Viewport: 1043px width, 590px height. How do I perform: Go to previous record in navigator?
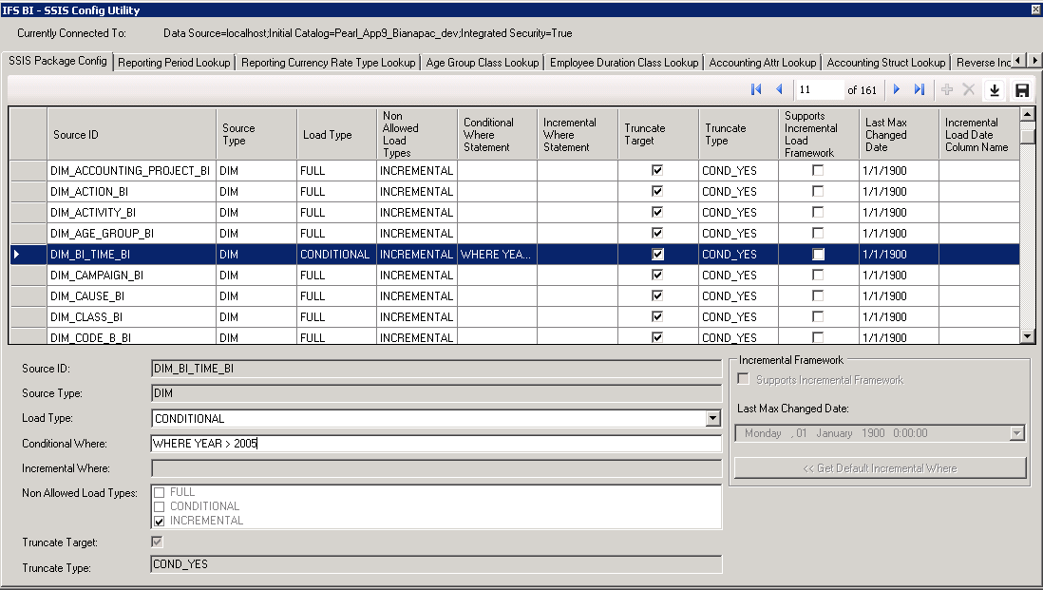[x=780, y=89]
